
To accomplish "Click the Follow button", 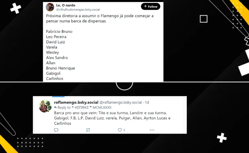I will (150, 6).
